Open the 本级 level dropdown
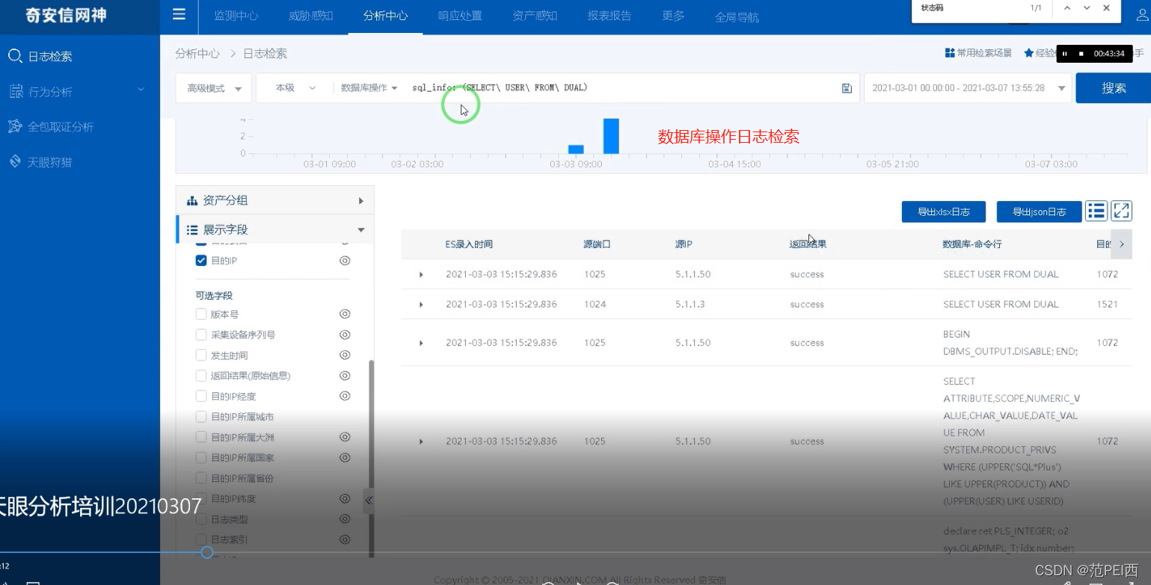Viewport: 1151px width, 585px height. tap(295, 88)
